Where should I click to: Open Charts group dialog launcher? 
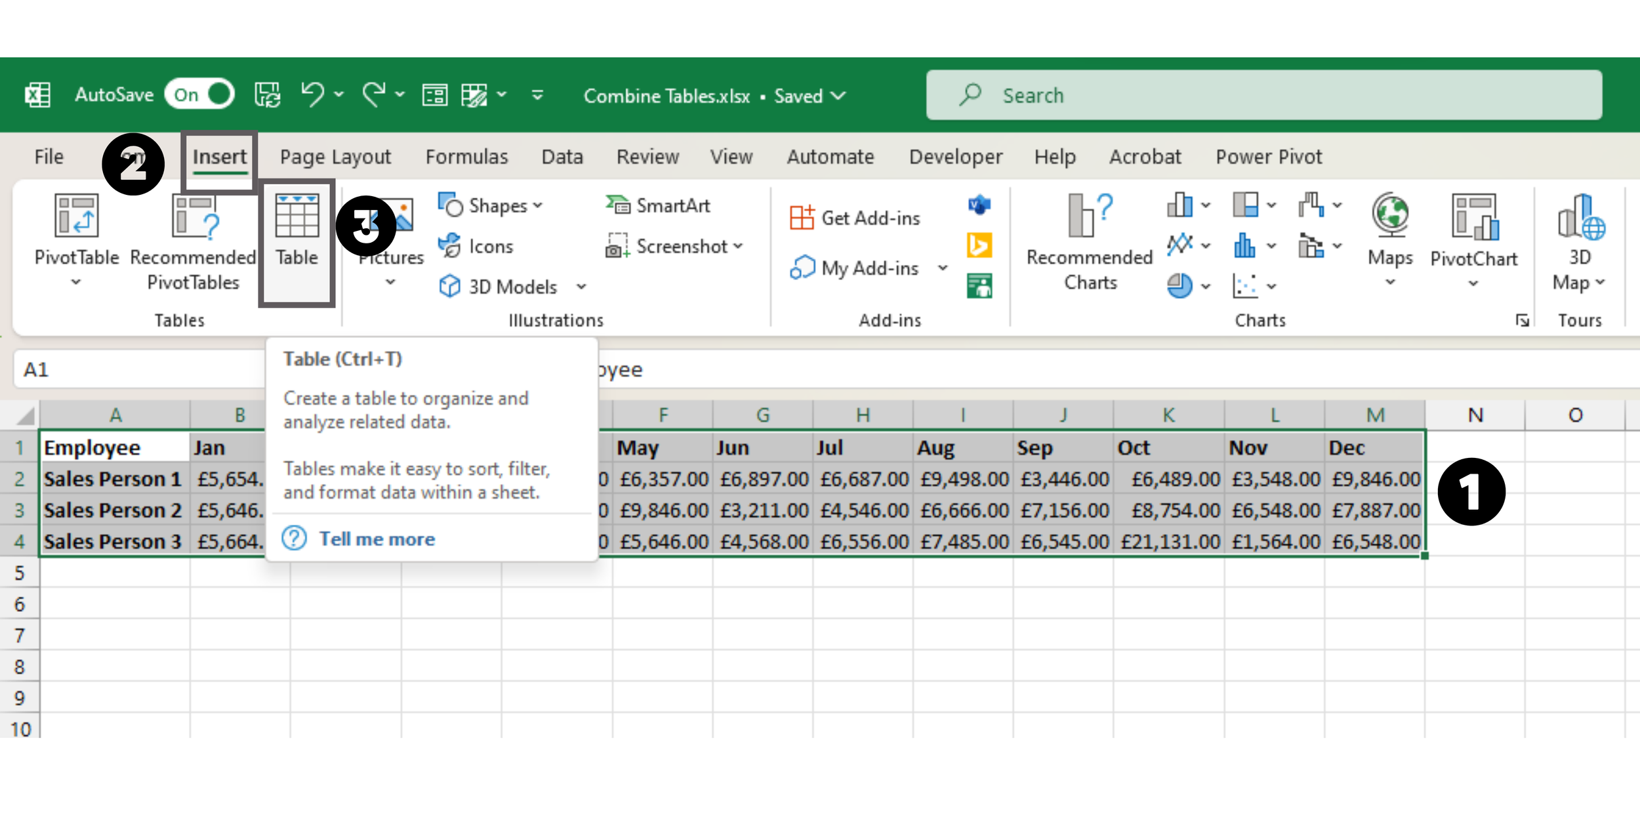(1522, 320)
